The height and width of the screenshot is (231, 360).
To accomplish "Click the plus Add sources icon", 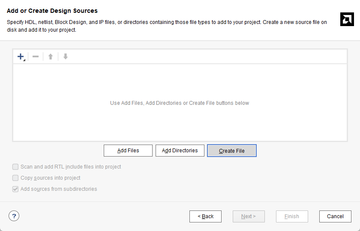I will pos(21,56).
